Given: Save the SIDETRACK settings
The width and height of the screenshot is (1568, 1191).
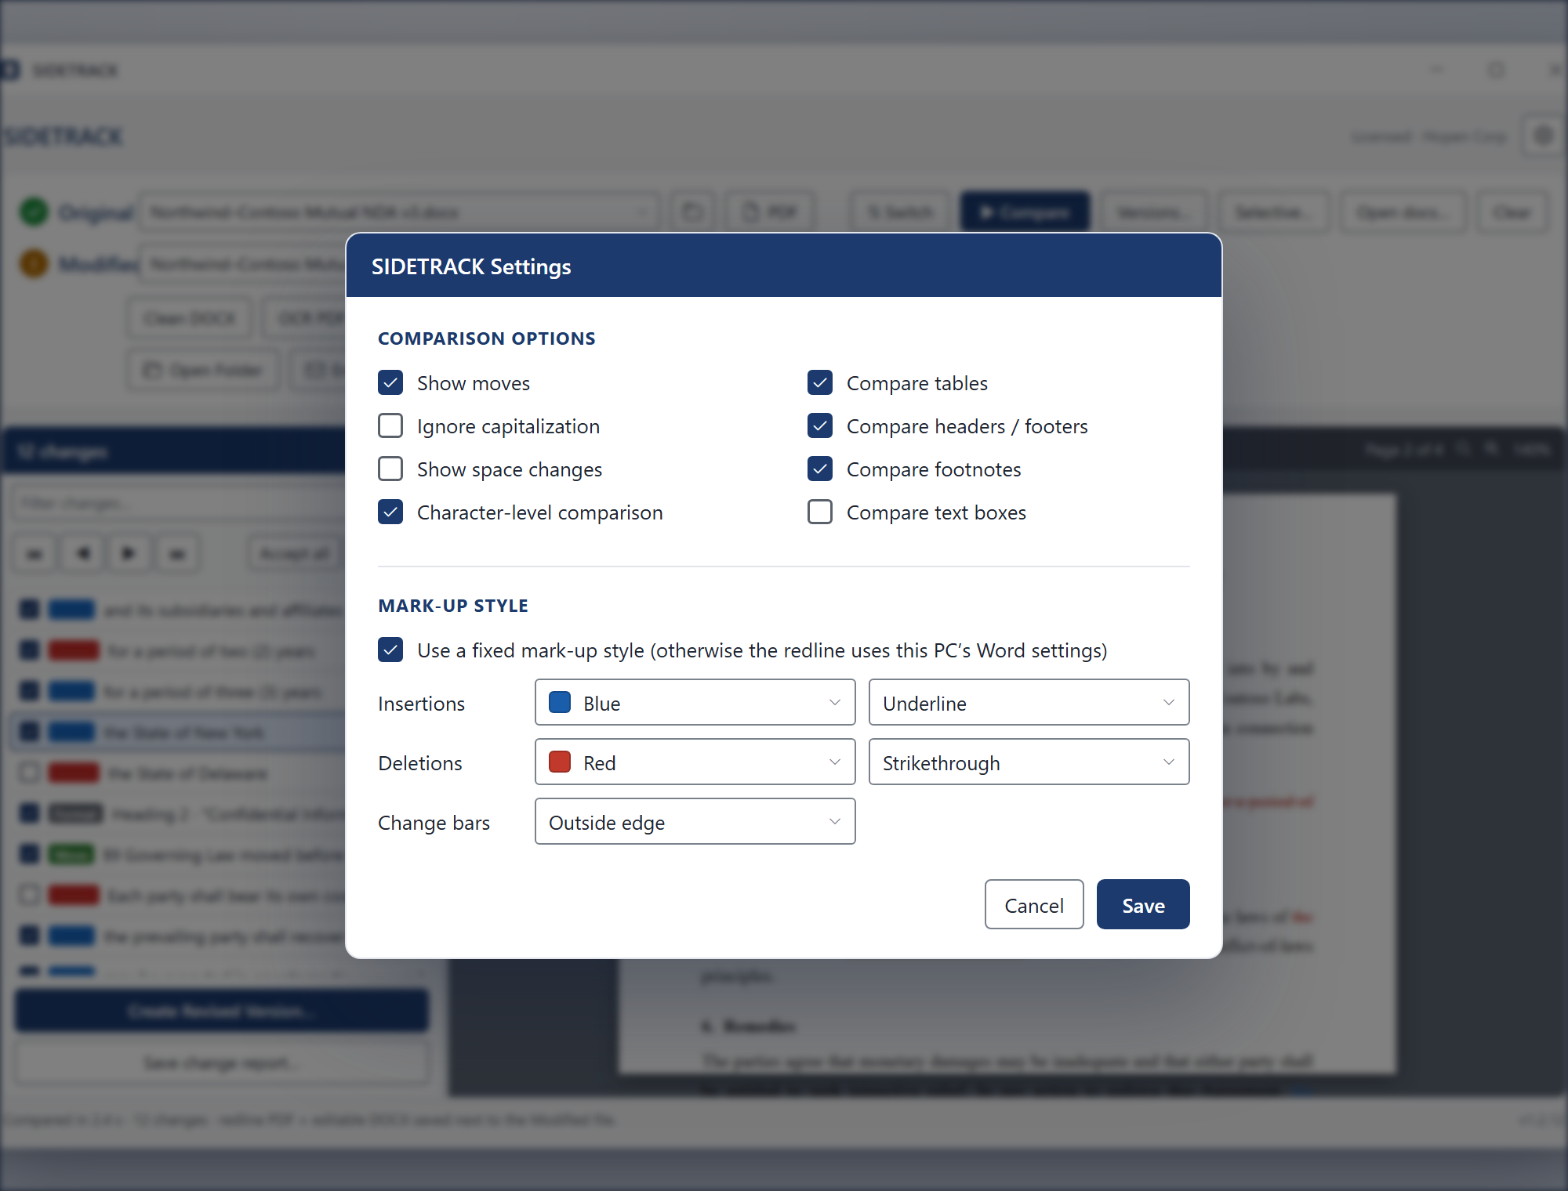Looking at the screenshot, I should point(1143,905).
